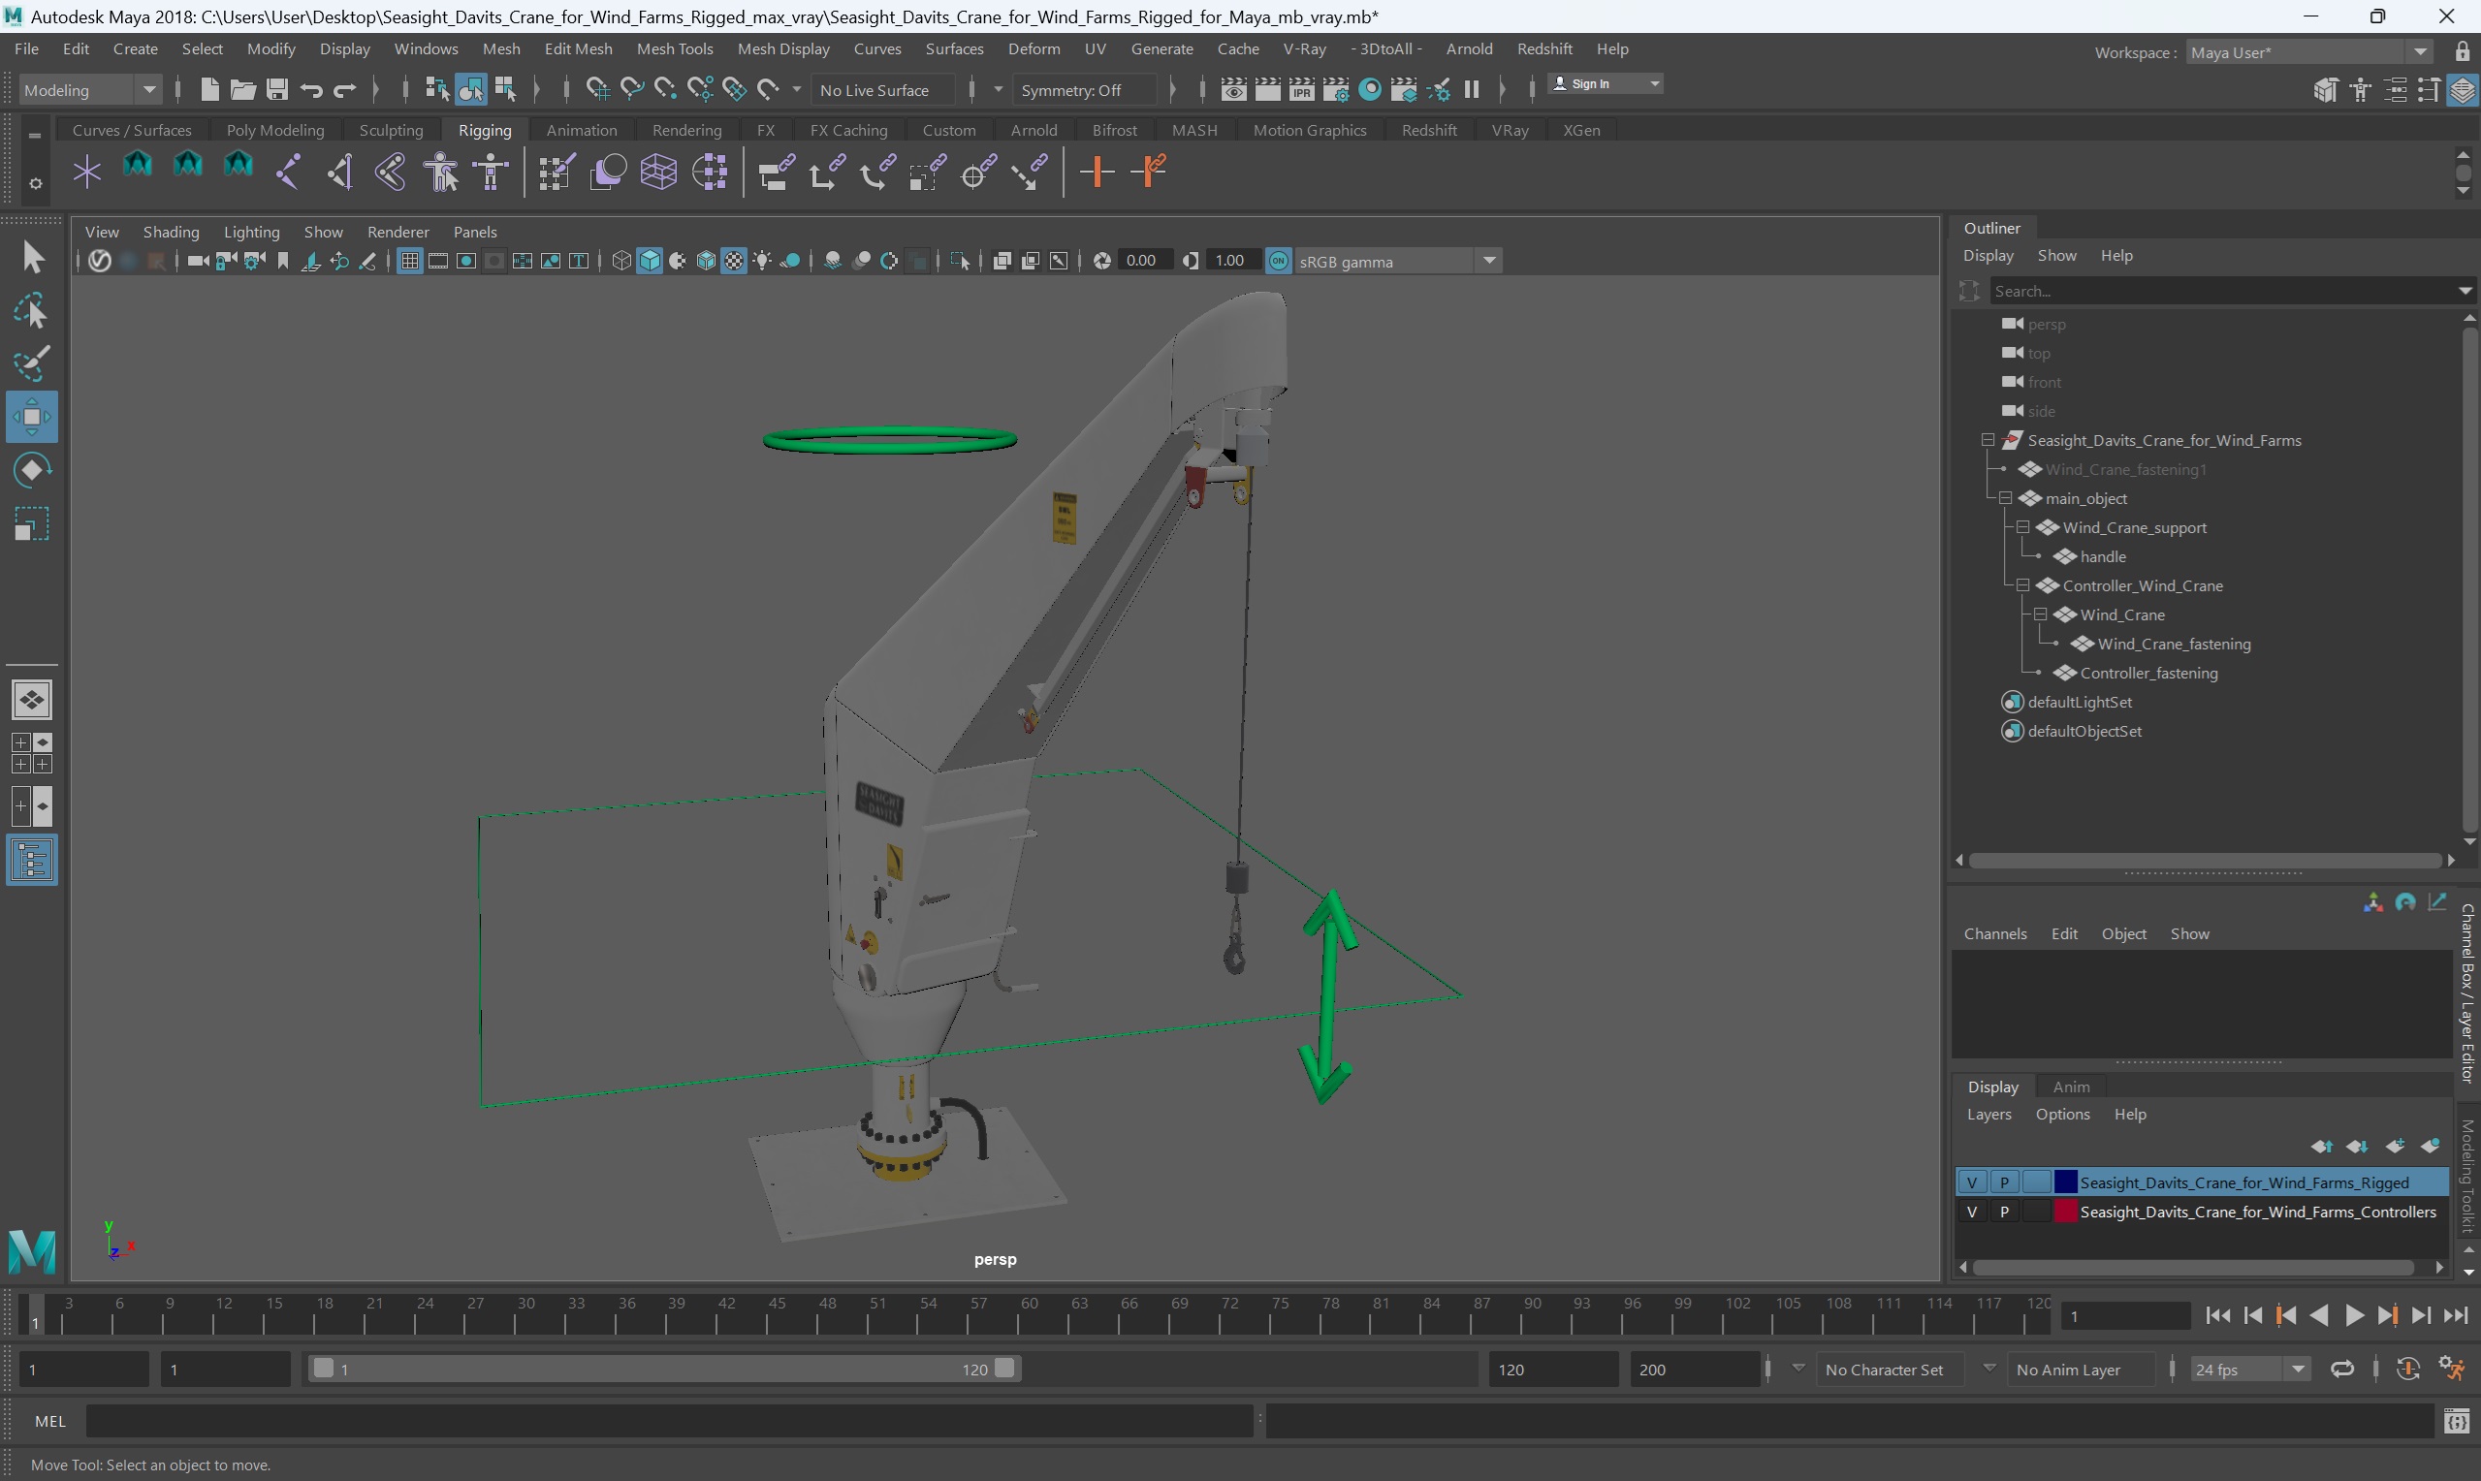Open the Mesh Tools menu
The height and width of the screenshot is (1481, 2481).
(x=675, y=48)
